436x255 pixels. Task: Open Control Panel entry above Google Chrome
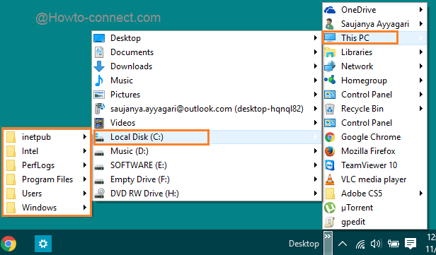[375, 123]
